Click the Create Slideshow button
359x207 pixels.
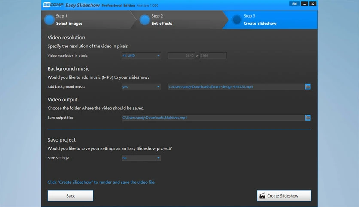click(x=284, y=196)
